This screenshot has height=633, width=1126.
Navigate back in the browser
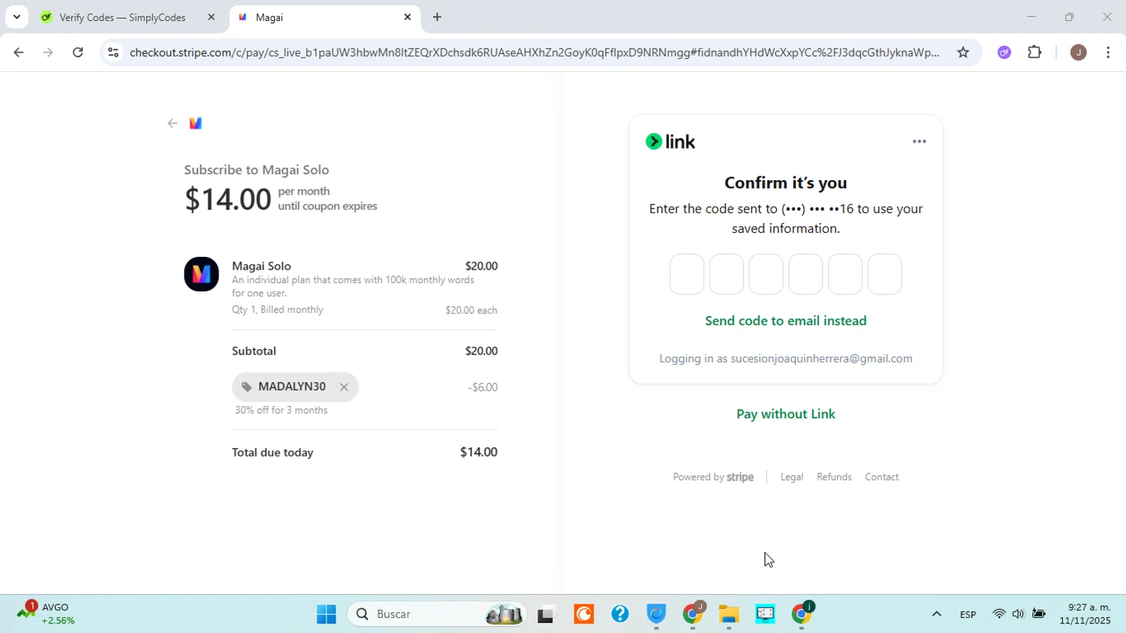coord(18,53)
